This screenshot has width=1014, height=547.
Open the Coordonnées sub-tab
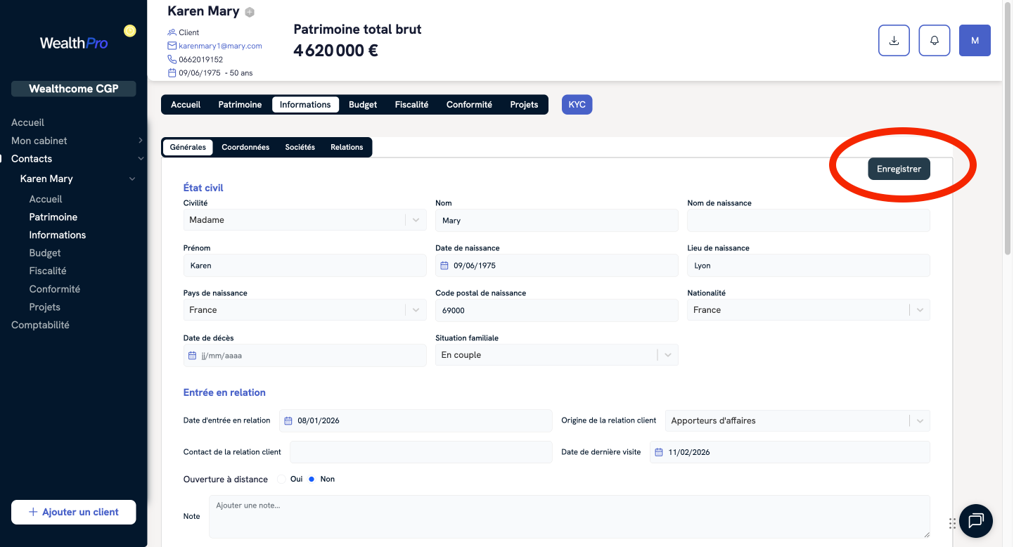point(245,148)
